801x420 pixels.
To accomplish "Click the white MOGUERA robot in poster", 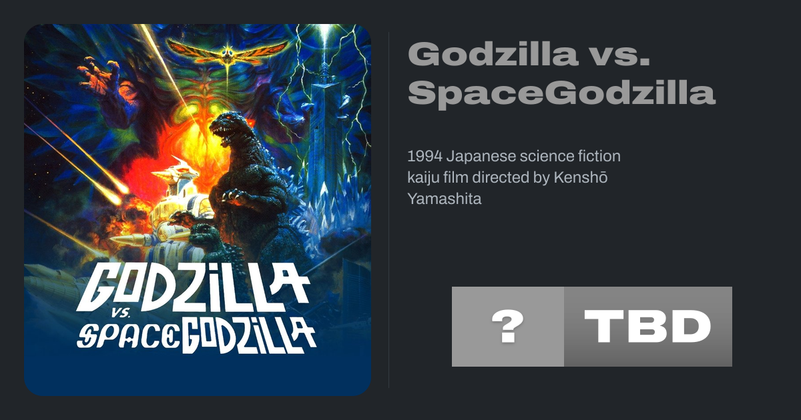I will [177, 200].
